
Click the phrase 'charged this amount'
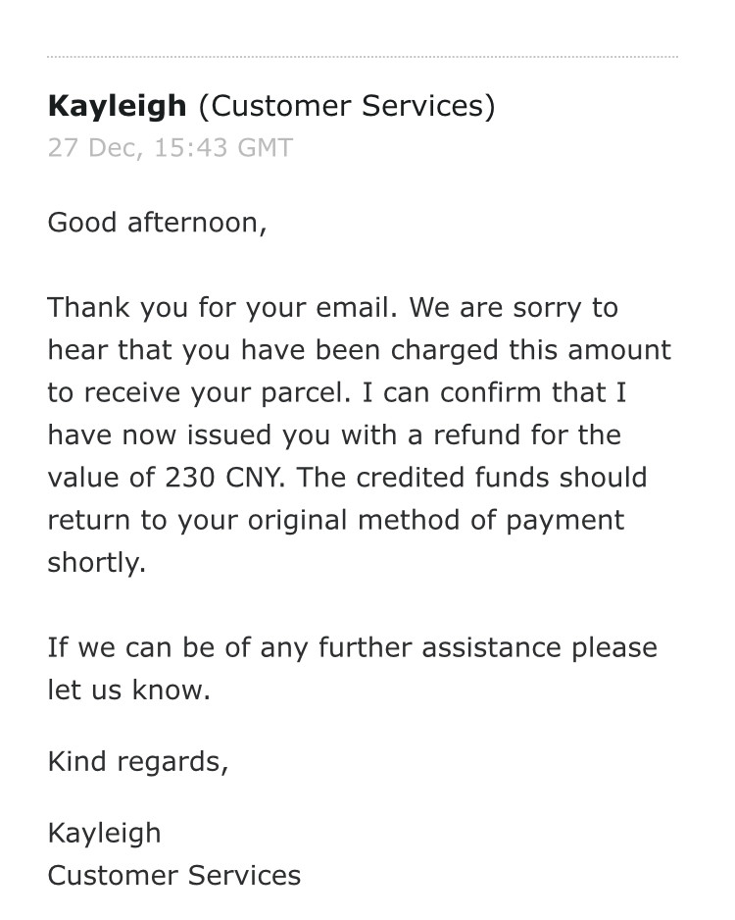[530, 351]
